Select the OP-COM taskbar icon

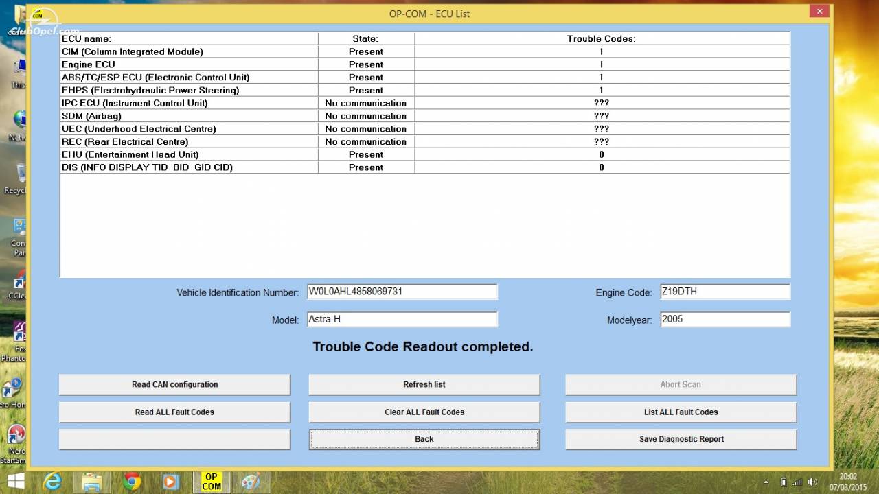pyautogui.click(x=212, y=482)
